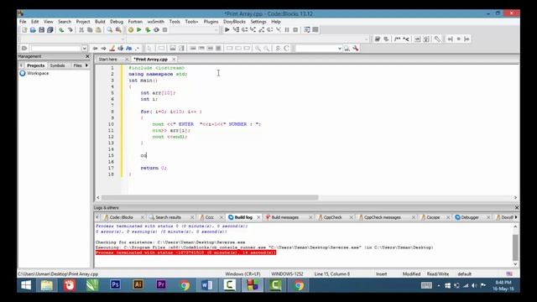537x302 pixels.
Task: Run the program with green play icon
Action: (x=139, y=30)
